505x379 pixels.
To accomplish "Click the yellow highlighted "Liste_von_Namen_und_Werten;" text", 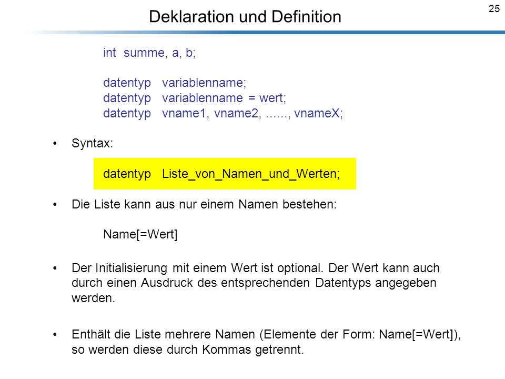I will 251,174.
